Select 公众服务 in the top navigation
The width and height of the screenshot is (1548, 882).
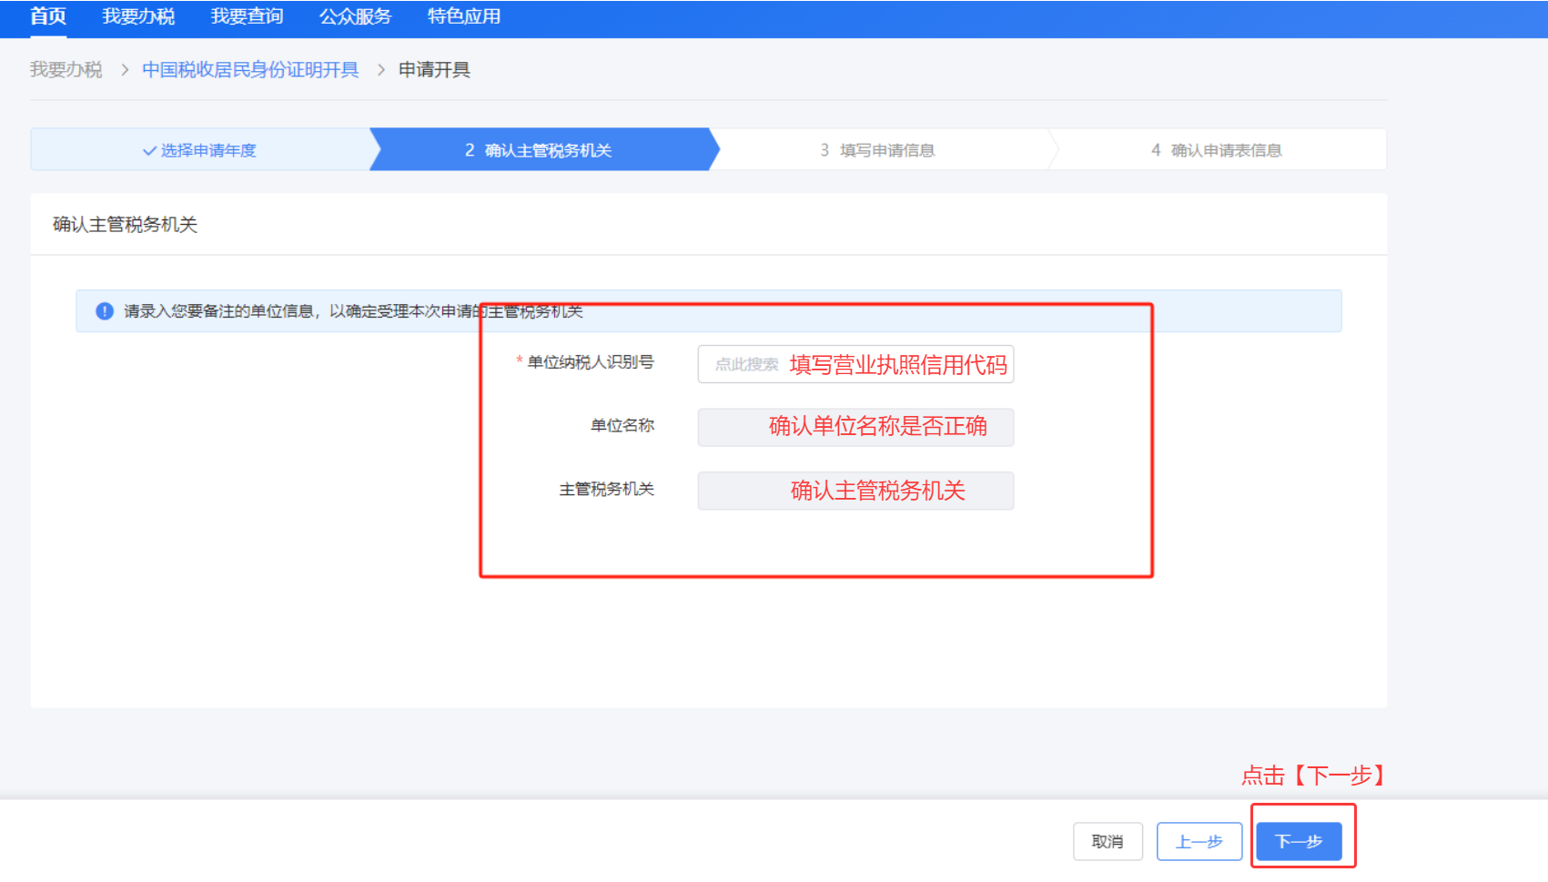355,16
